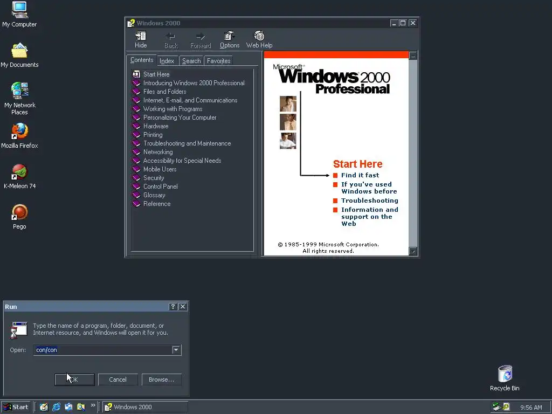This screenshot has height=414, width=552.
Task: Select Pego desktop shortcut
Action: (19, 217)
